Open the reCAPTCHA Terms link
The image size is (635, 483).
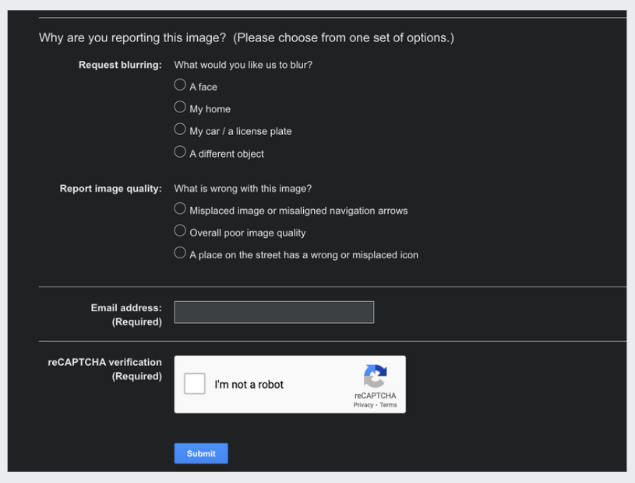388,405
